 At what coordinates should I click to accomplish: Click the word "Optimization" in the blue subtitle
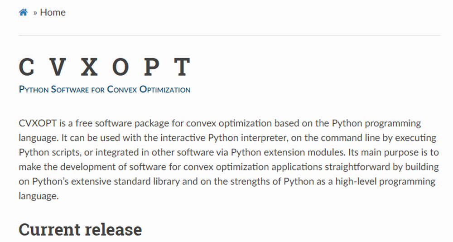[x=165, y=89]
